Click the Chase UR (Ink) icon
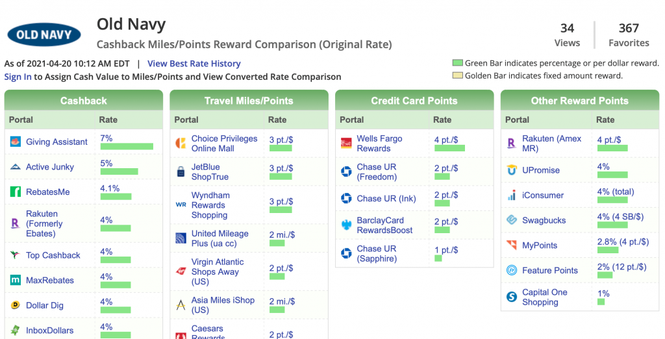The height and width of the screenshot is (339, 665). pyautogui.click(x=346, y=199)
